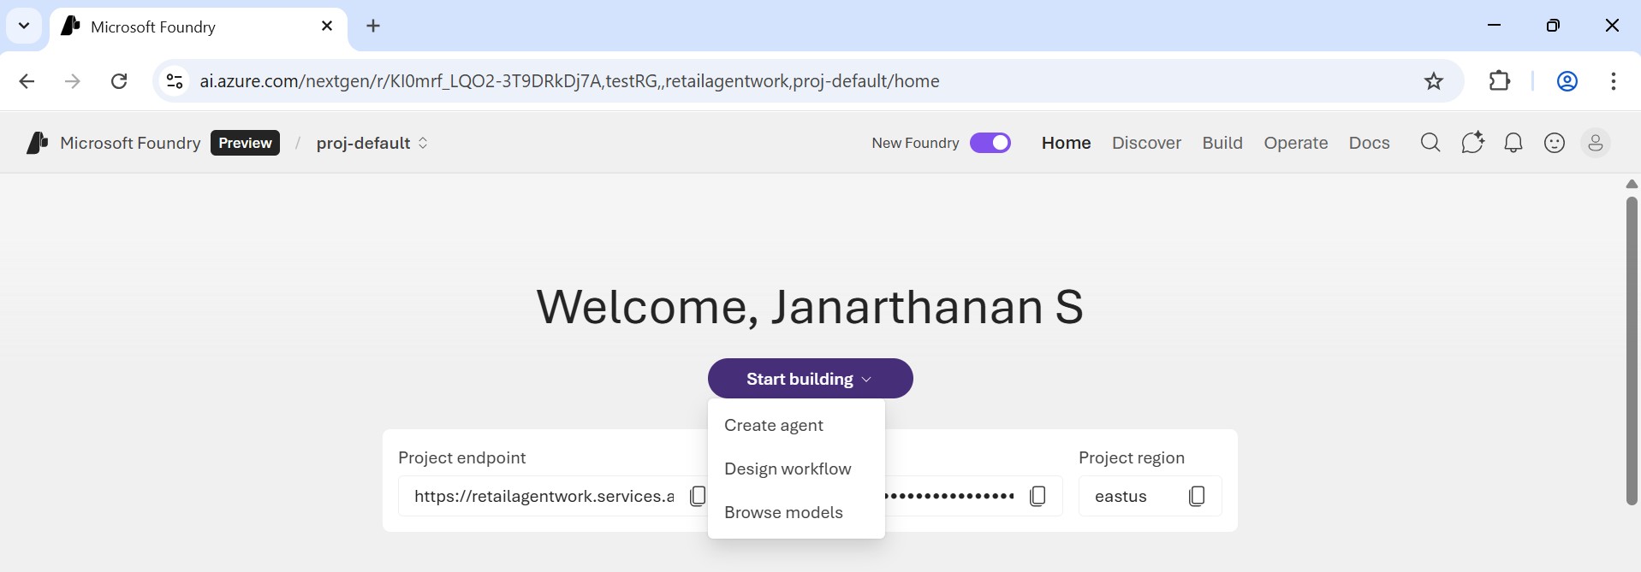This screenshot has width=1641, height=572.
Task: Expand the proj-default project switcher
Action: 372,143
